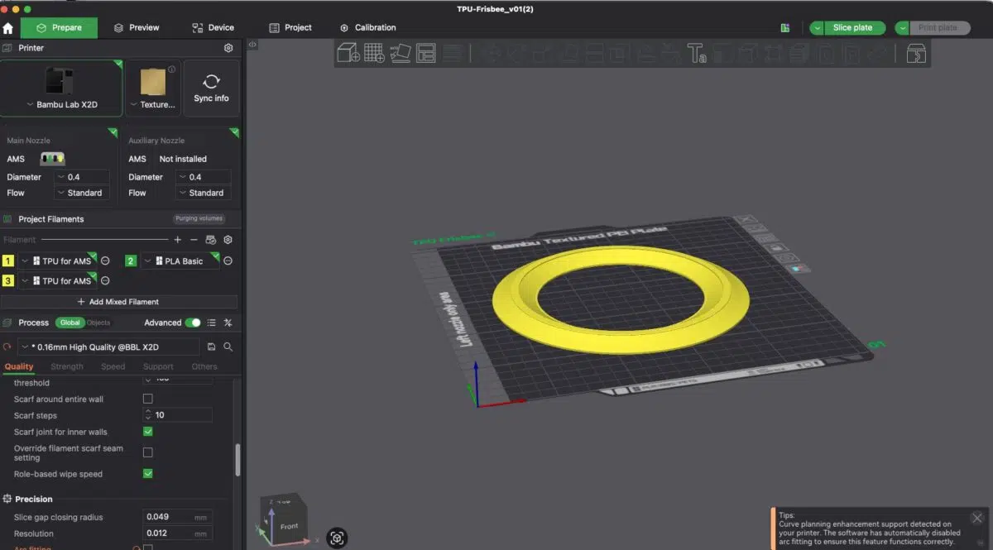The image size is (993, 550).
Task: Add a filament with plus icon
Action: [x=177, y=240]
